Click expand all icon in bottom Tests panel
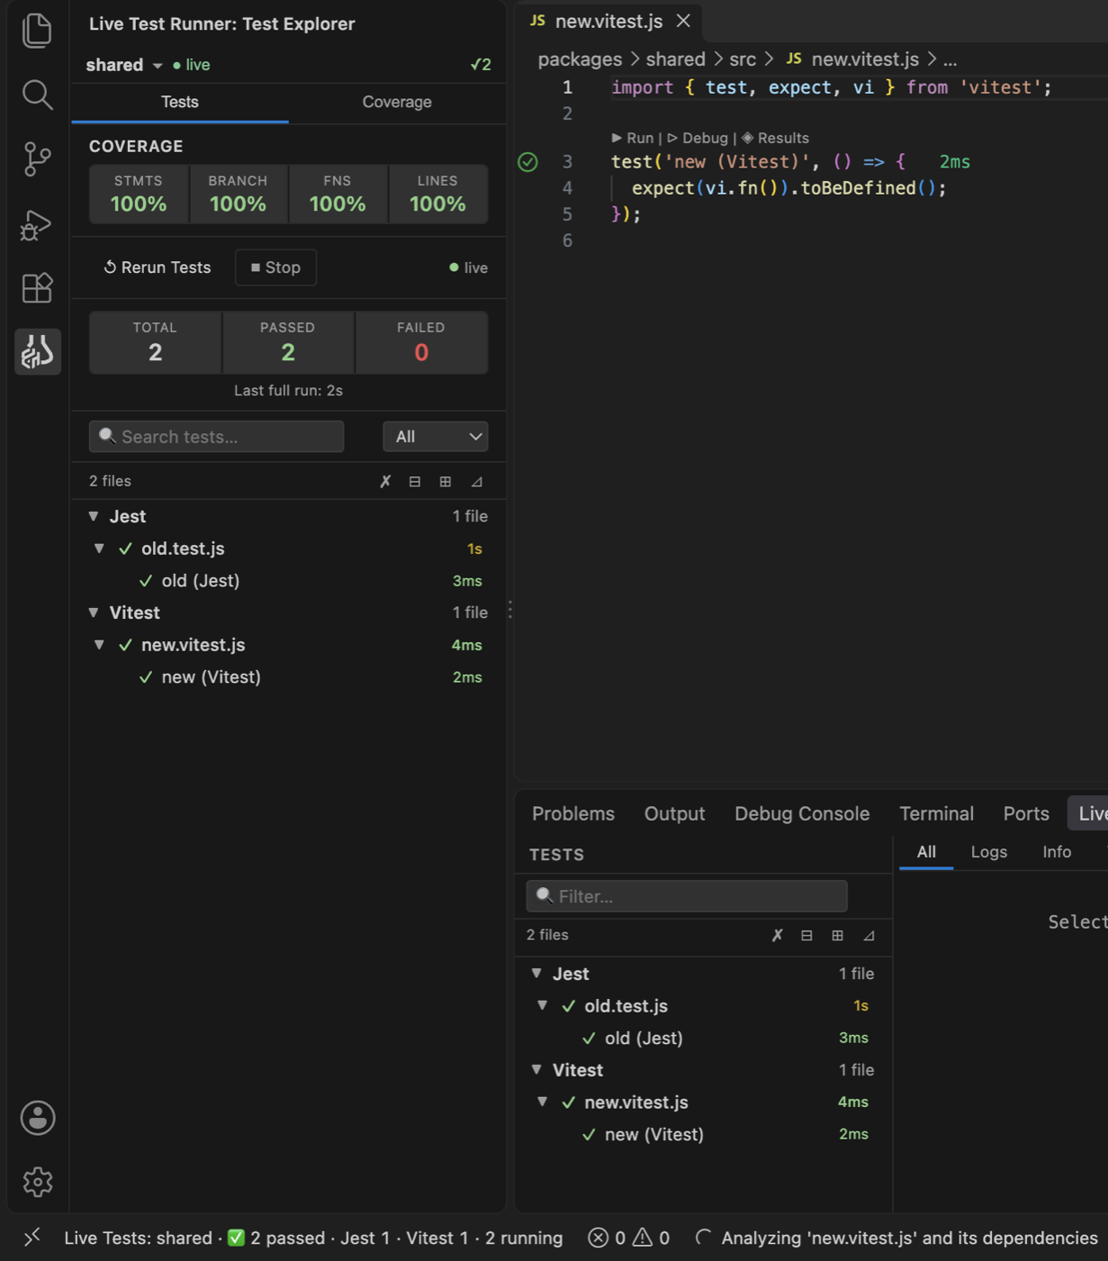1108x1261 pixels. [x=837, y=935]
